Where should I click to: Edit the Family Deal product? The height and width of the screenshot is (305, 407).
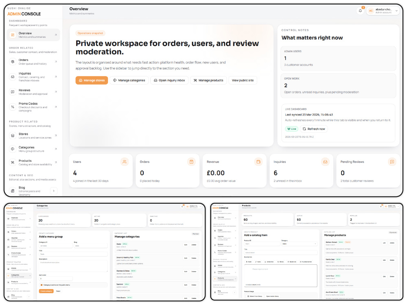[385, 260]
